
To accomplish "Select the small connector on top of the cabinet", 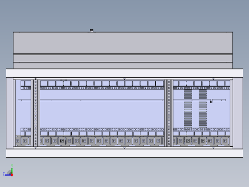I will 91,30.
